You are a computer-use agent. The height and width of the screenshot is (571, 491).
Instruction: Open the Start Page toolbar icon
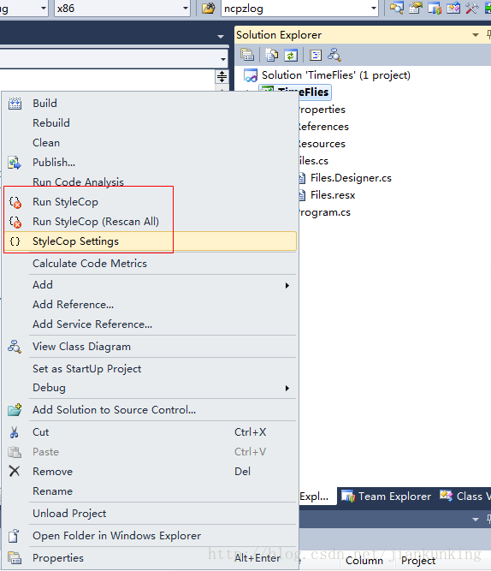click(488, 8)
